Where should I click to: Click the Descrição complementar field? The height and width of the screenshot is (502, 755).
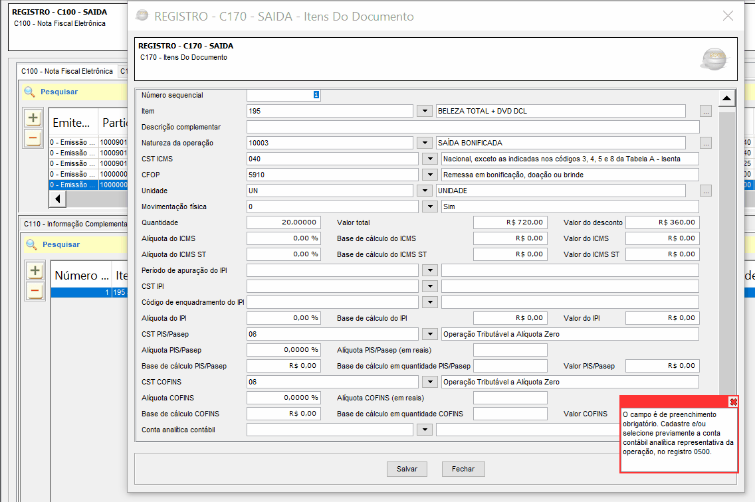click(x=473, y=127)
